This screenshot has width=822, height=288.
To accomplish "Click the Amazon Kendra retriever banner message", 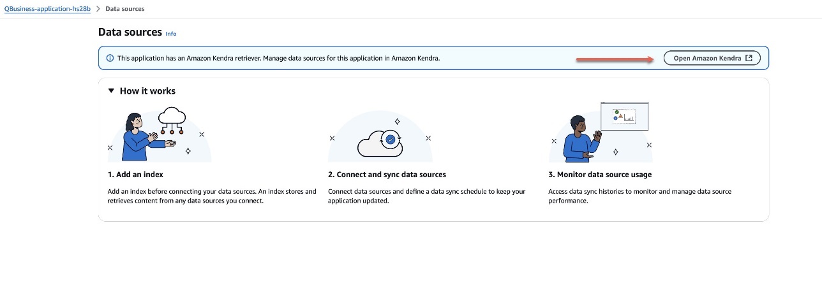I will click(x=279, y=58).
